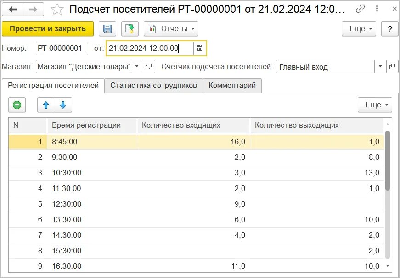The width and height of the screenshot is (400, 278).
Task: Expand the 'Магазин' dropdown arrow
Action: [137, 67]
